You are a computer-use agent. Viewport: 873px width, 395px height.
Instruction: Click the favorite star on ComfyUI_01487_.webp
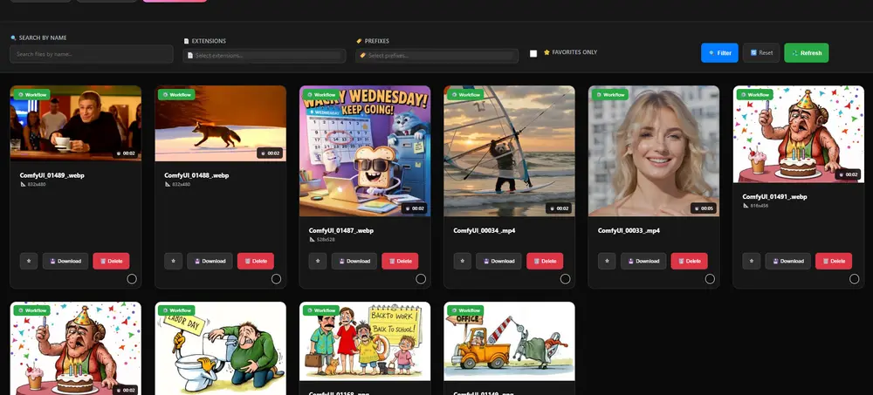pos(318,261)
